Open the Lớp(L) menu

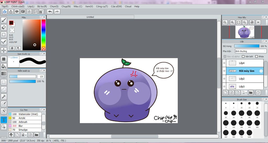(x=31, y=6)
